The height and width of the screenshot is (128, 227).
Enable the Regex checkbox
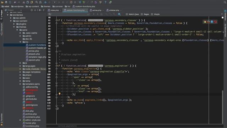142,14
